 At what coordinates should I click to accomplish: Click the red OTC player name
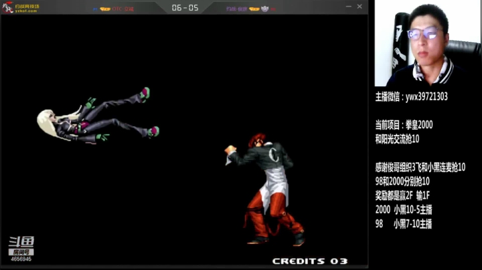(123, 9)
